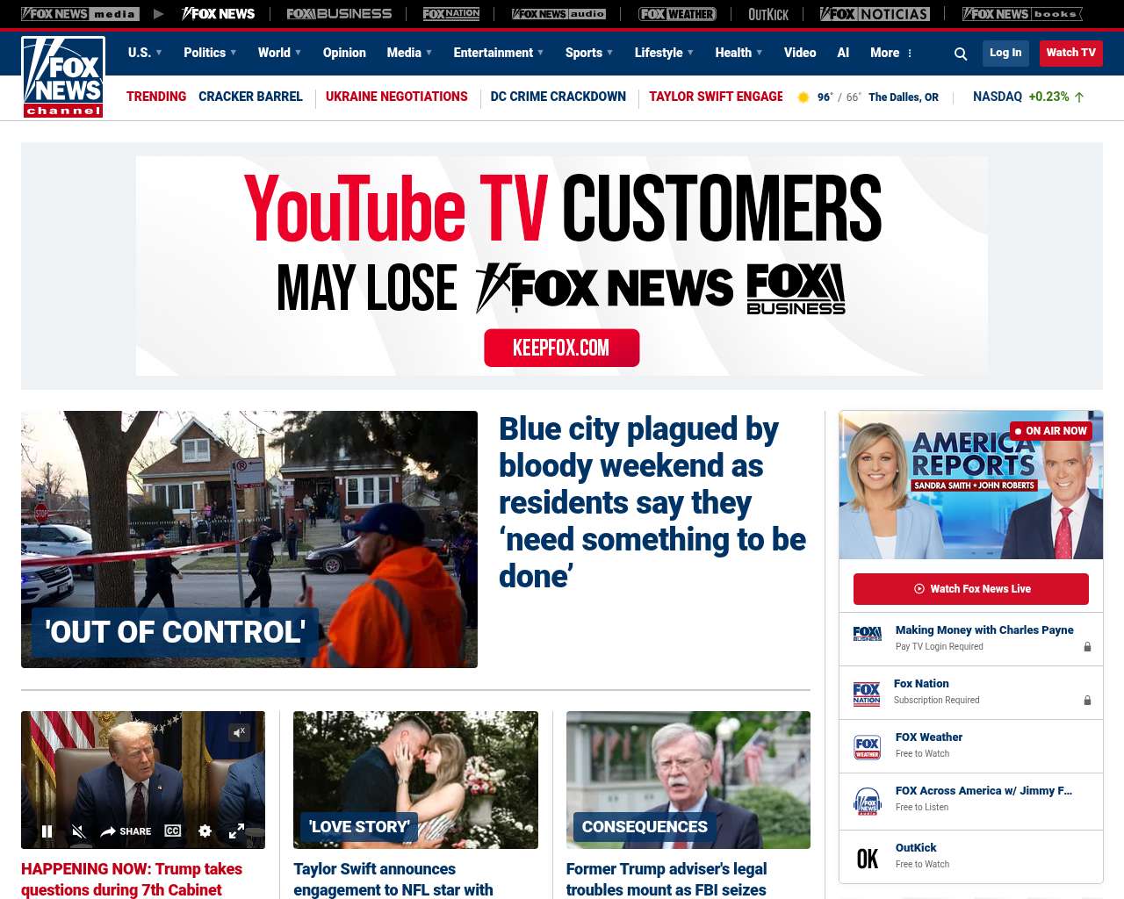Viewport: 1124px width, 899px height.
Task: Expand video to fullscreen
Action: click(236, 831)
